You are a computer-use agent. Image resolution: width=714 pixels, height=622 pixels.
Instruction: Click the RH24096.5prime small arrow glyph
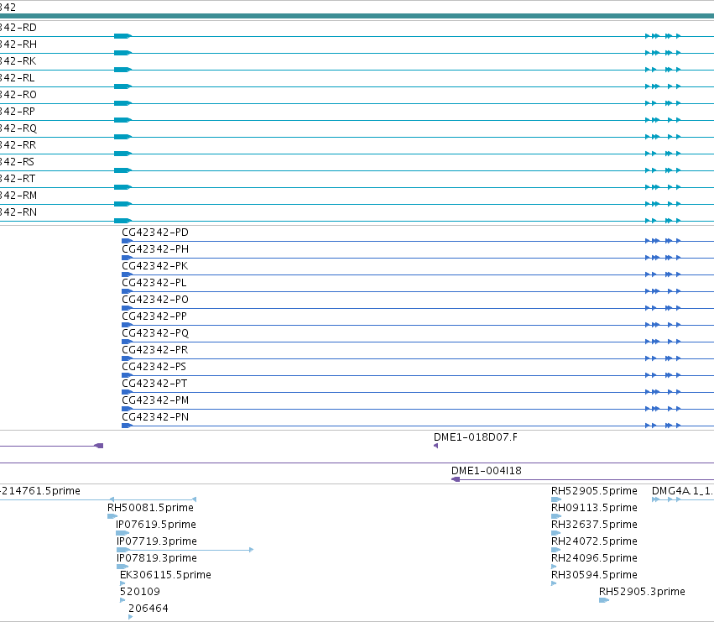click(554, 567)
